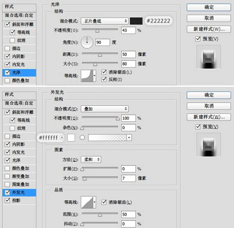Click the 扩展(P) slider handle

(x=82, y=169)
